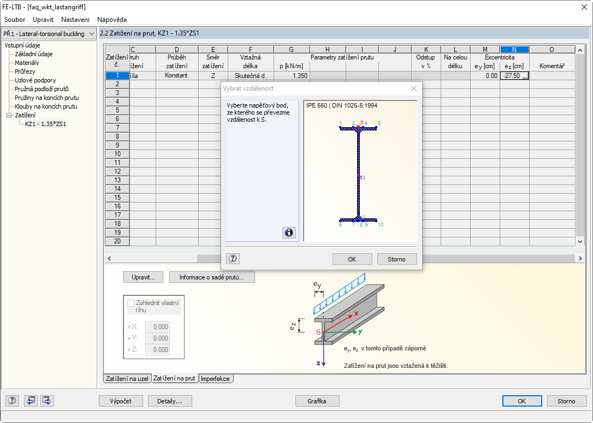Image resolution: width=593 pixels, height=423 pixels.
Task: Switch to Zatížení na prut tab
Action: tap(174, 378)
